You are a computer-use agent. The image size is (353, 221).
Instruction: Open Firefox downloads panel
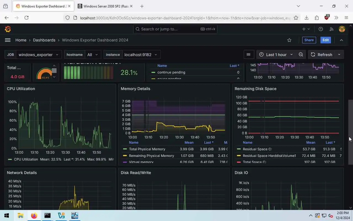(x=306, y=18)
